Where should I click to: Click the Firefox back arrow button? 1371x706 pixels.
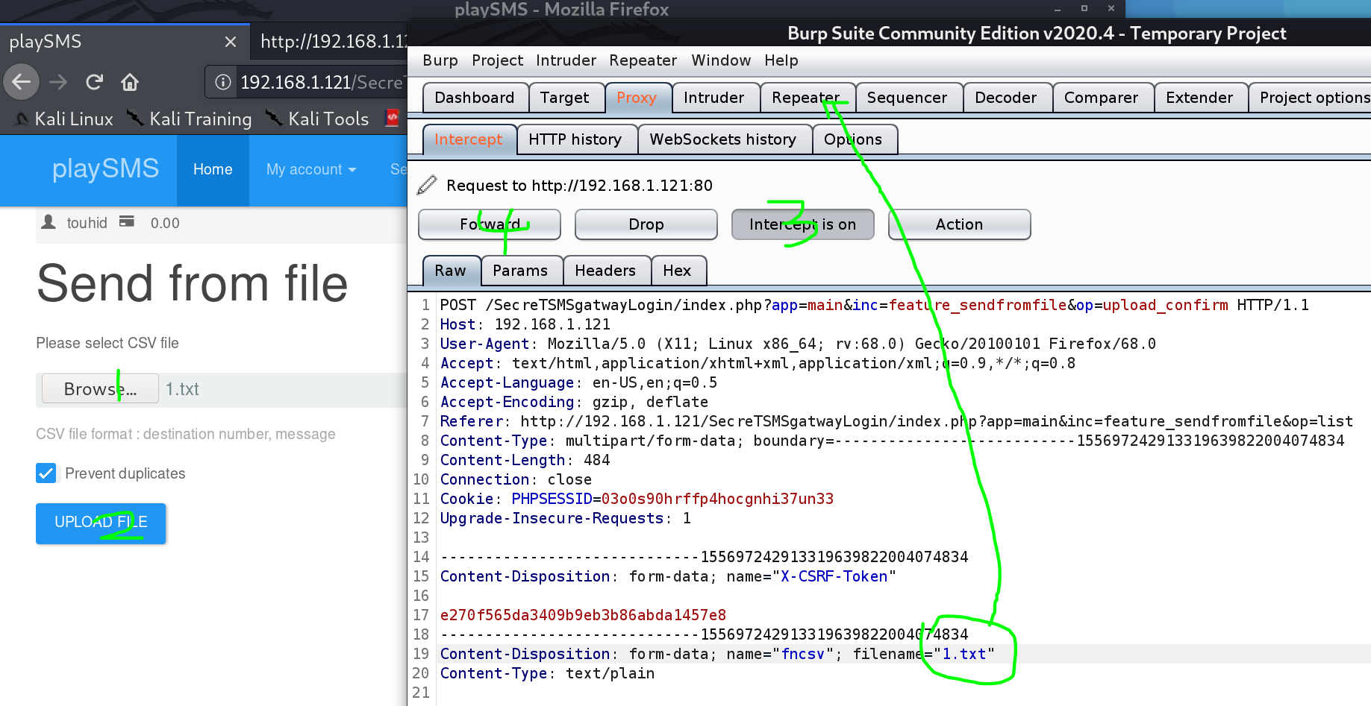[x=22, y=82]
